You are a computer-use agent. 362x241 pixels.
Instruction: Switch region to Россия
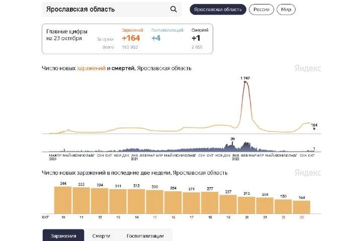(261, 9)
